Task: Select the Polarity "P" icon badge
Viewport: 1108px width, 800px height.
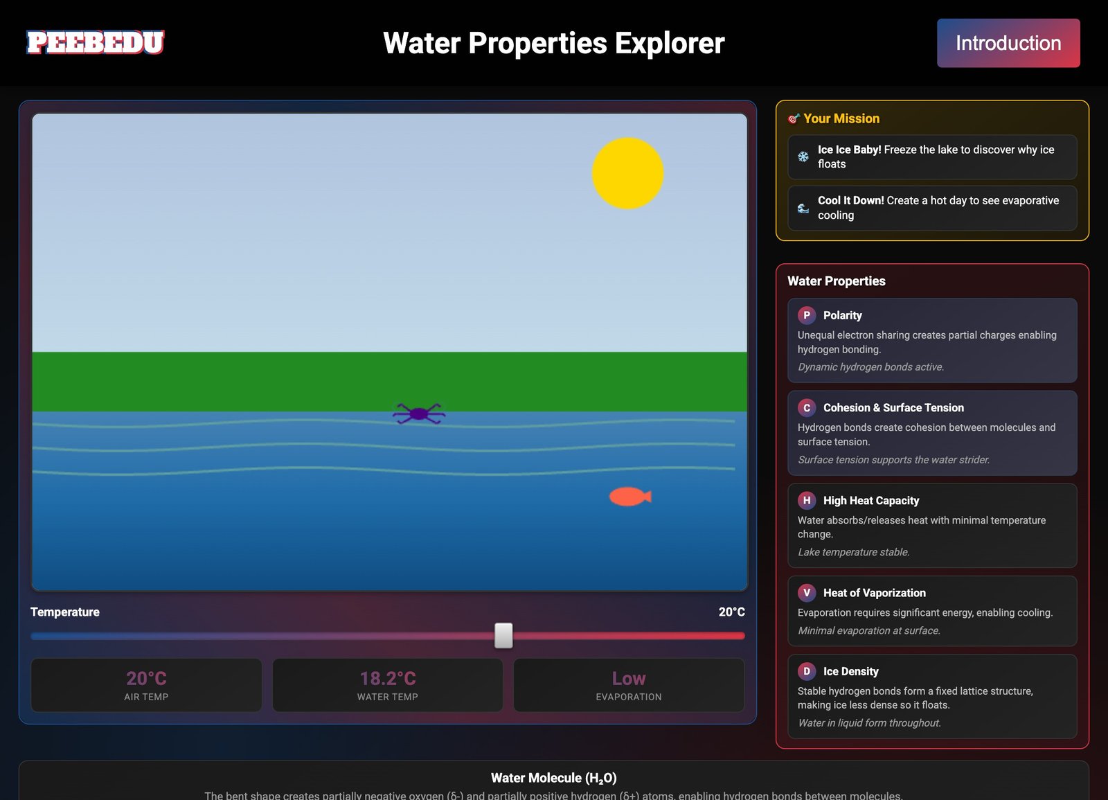Action: 806,315
